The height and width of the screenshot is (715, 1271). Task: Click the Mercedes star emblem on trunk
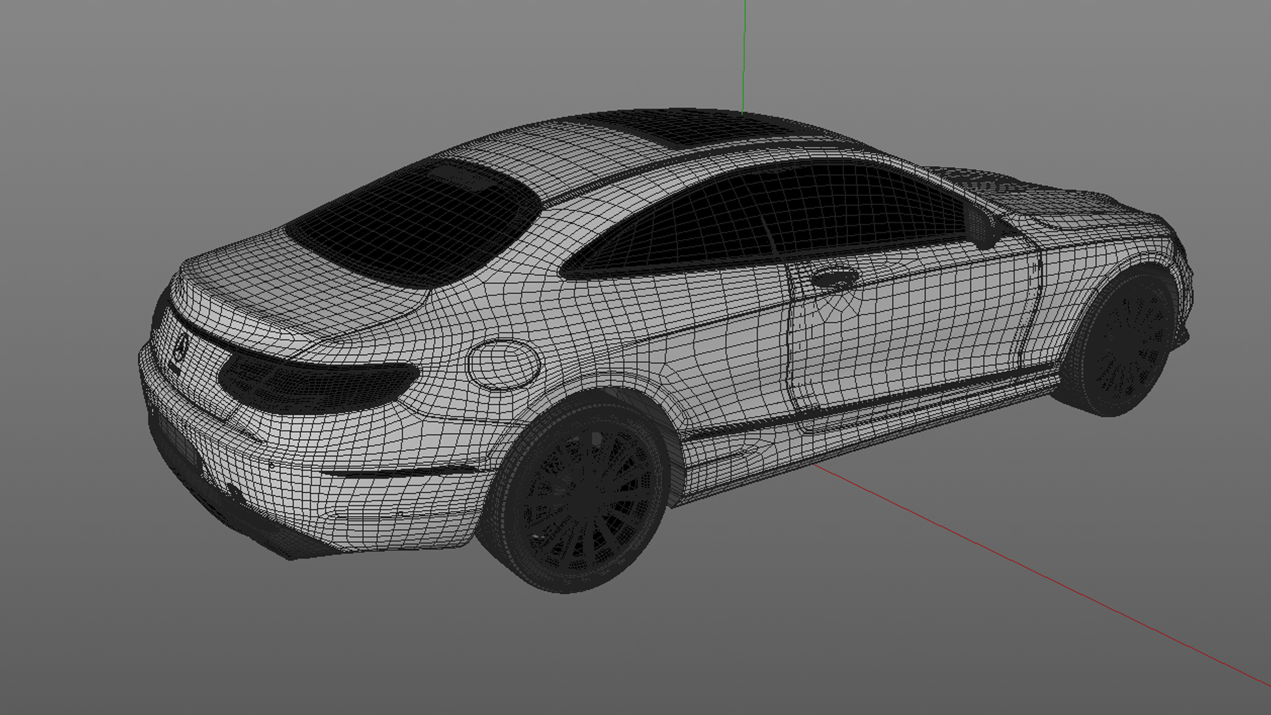[x=180, y=346]
